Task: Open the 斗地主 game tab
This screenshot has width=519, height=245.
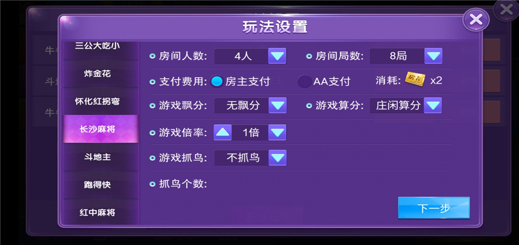Action: point(98,156)
